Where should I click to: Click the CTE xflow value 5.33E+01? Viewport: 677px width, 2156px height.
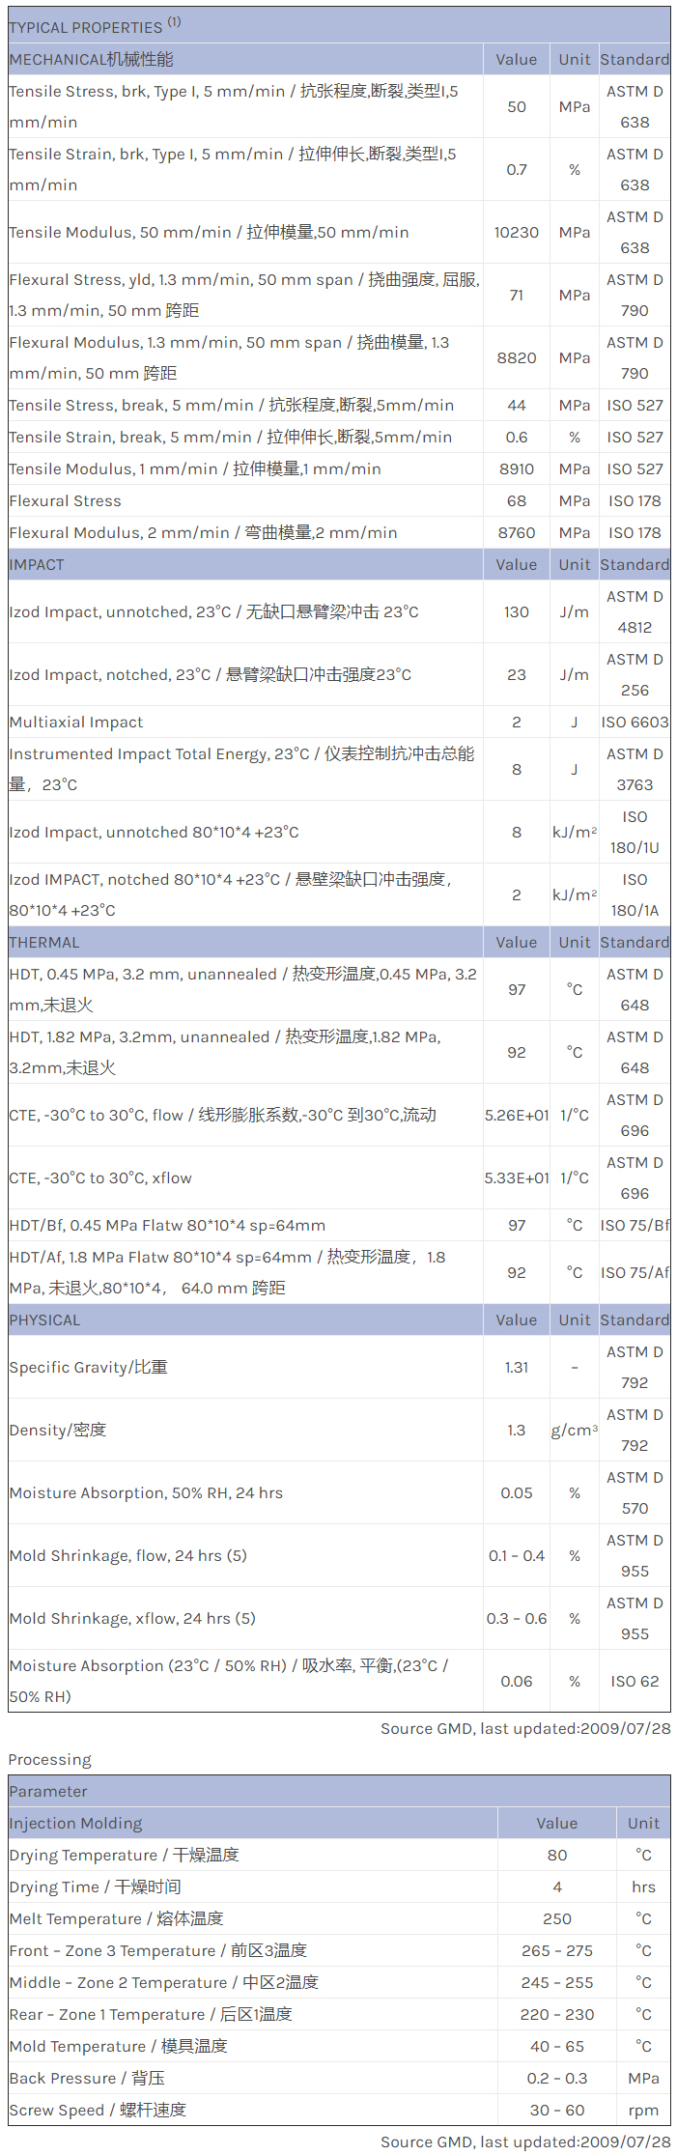(x=517, y=1177)
